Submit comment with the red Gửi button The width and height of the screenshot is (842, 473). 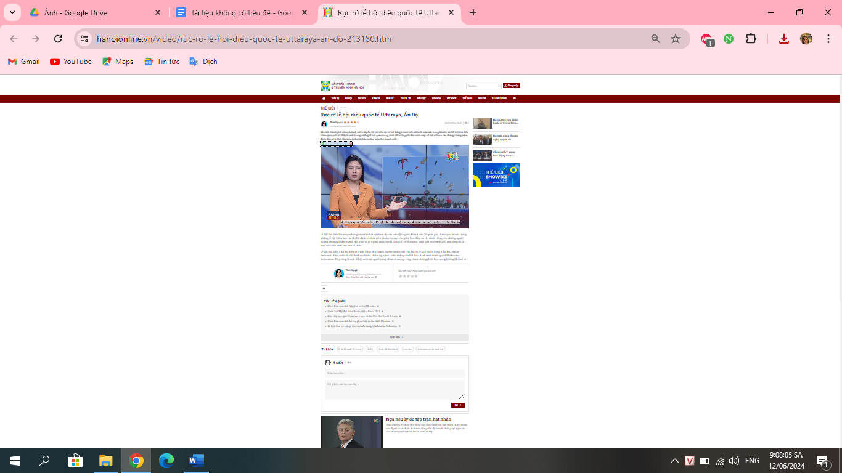(x=458, y=405)
